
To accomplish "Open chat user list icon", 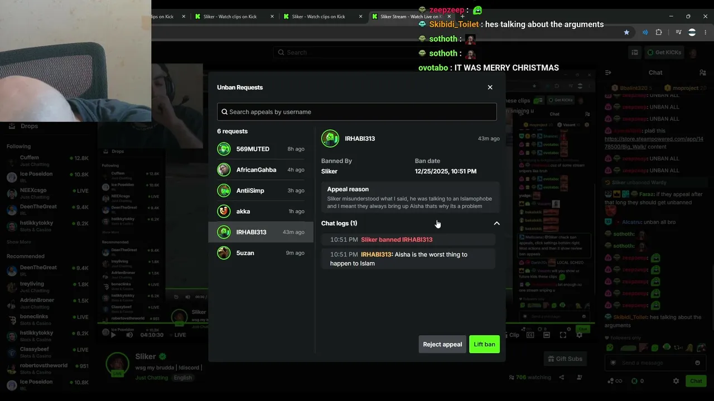I will 702,72.
